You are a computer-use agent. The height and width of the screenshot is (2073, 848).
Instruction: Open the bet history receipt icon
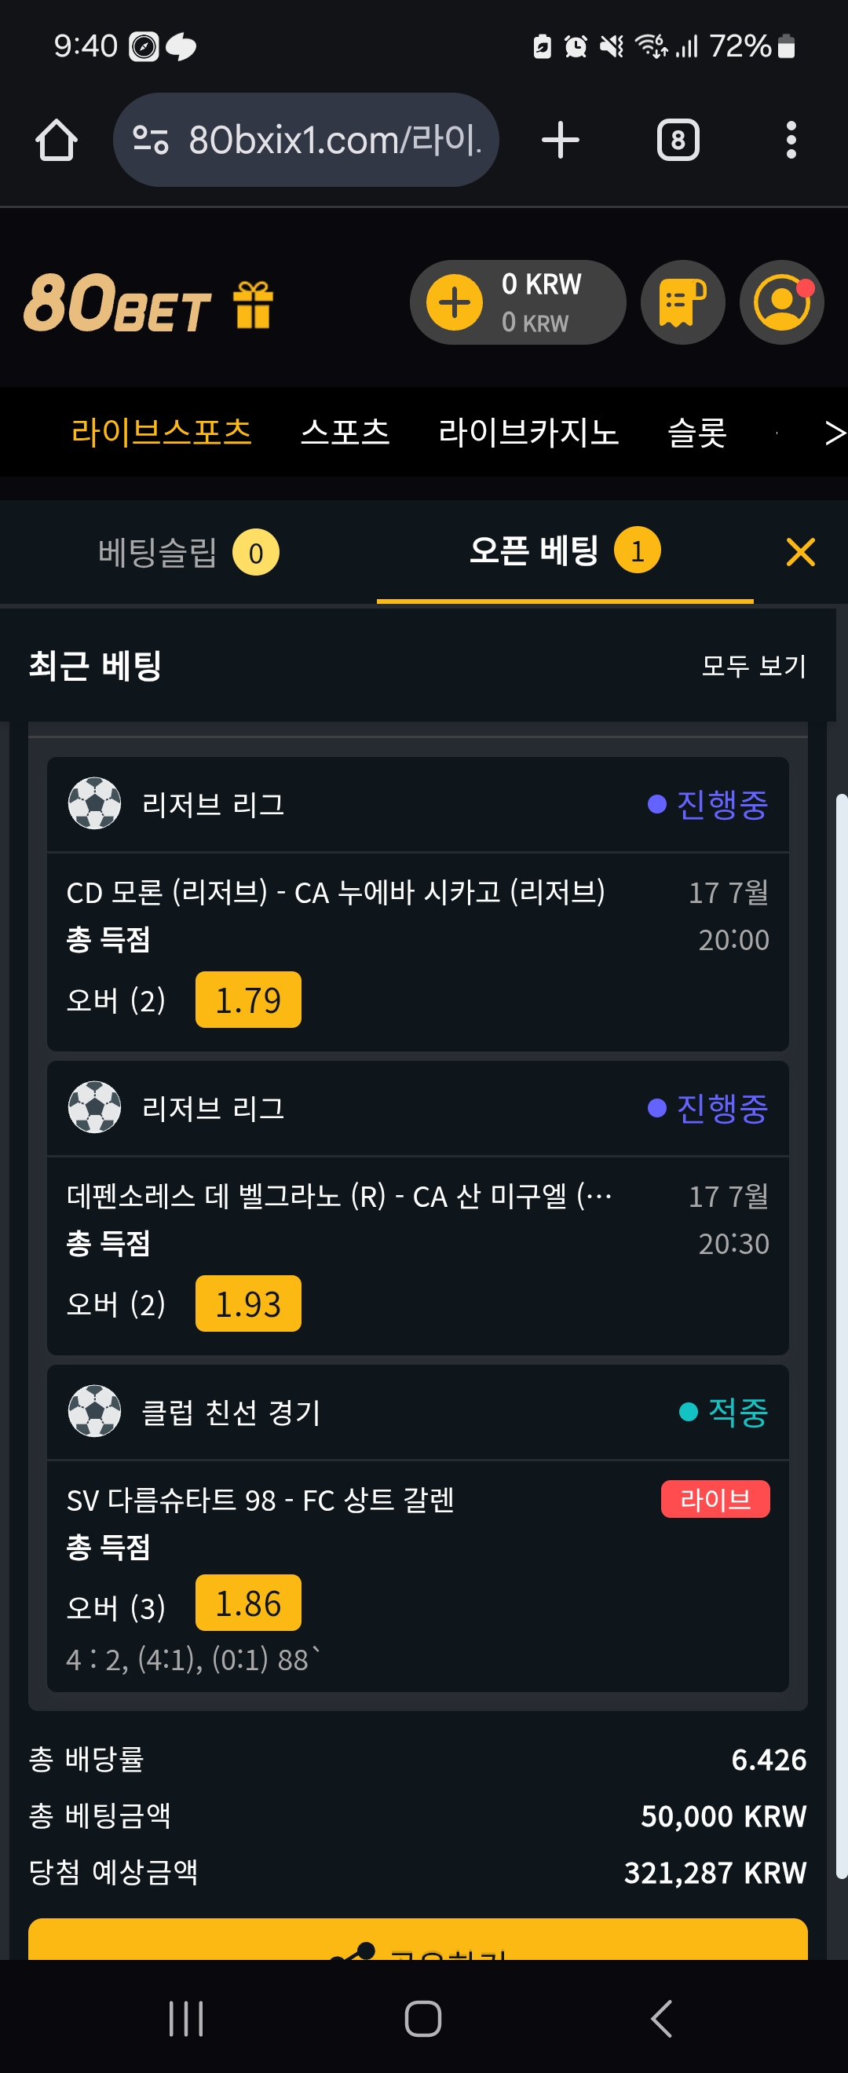[x=682, y=302]
